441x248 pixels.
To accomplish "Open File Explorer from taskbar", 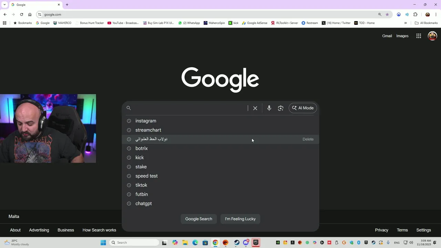I will click(185, 242).
